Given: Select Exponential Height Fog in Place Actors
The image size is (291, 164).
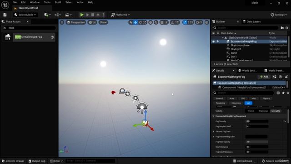Looking at the screenshot, I should click(x=29, y=37).
